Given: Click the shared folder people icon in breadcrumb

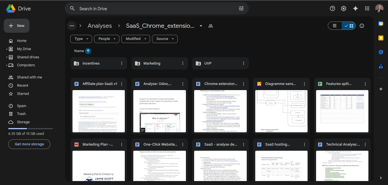Looking at the screenshot, I should tap(211, 26).
